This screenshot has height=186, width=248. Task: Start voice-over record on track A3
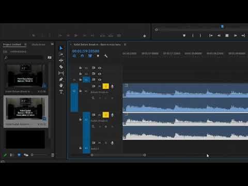point(112,143)
